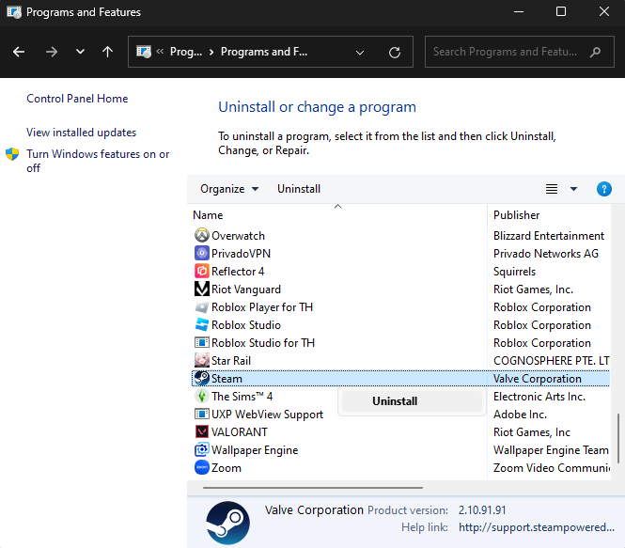This screenshot has height=548, width=625.
Task: Select the Zoom application icon
Action: click(x=201, y=468)
